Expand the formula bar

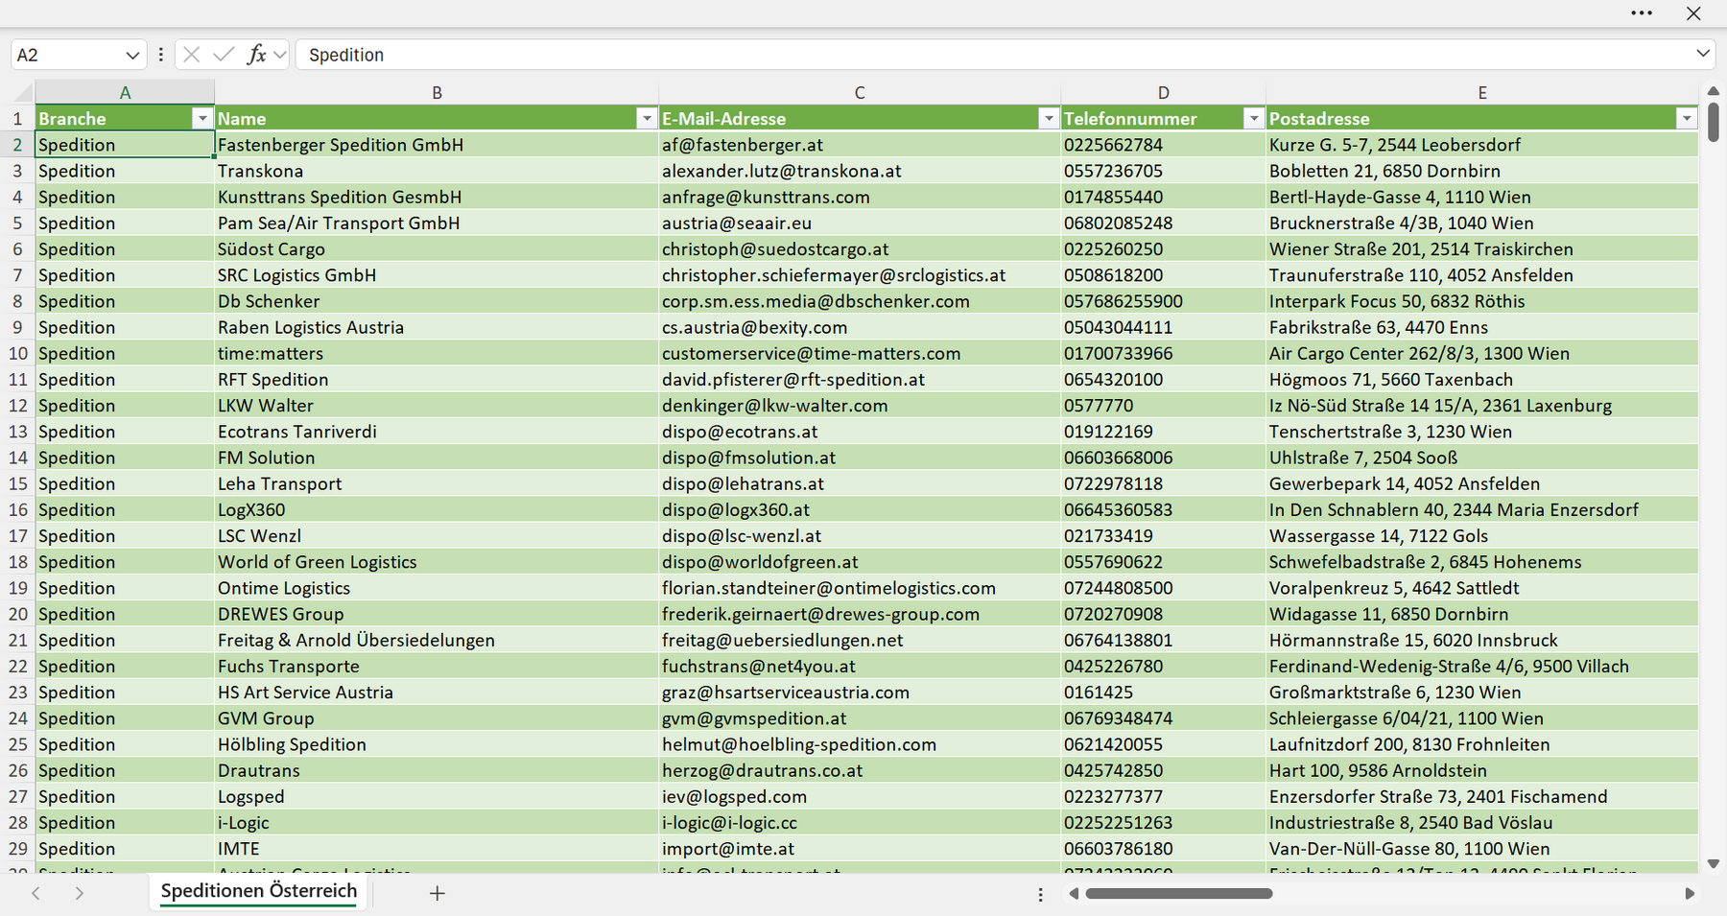[1703, 54]
